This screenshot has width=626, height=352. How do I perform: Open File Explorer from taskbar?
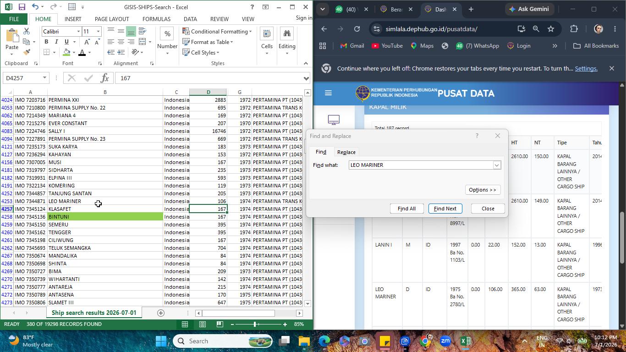click(x=304, y=341)
